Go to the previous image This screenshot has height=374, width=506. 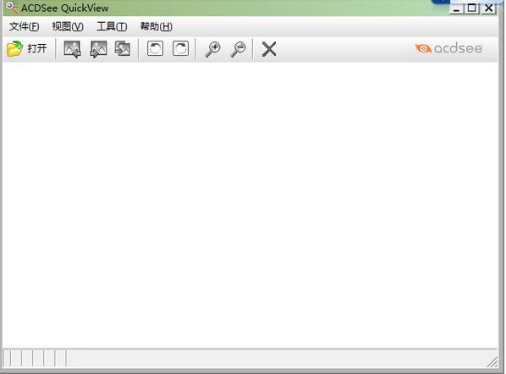coord(72,49)
